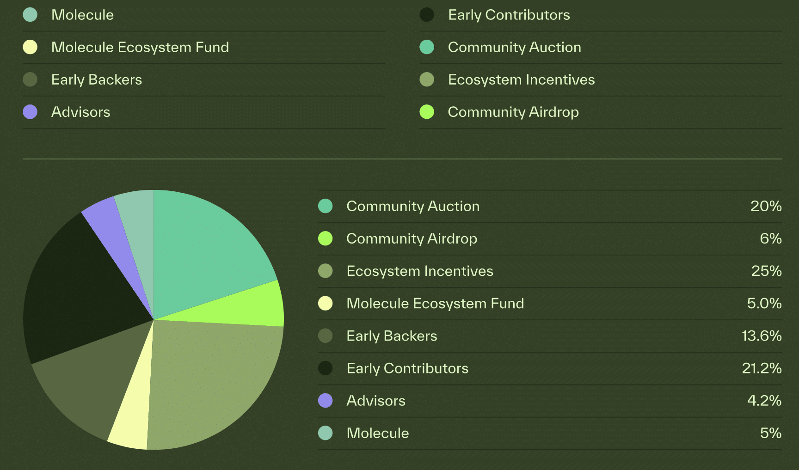Click Community Auction row label beside pie chart
This screenshot has width=799, height=470.
pos(413,206)
